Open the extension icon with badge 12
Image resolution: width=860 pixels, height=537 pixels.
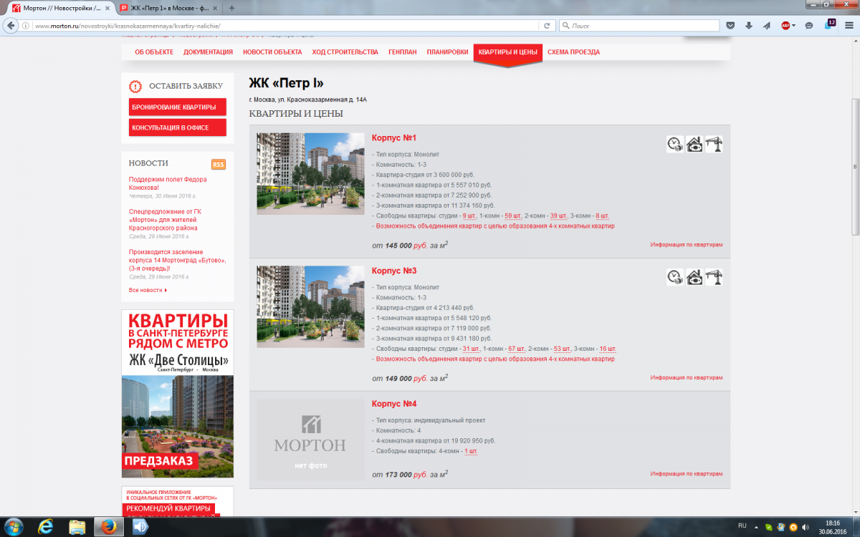[x=829, y=24]
